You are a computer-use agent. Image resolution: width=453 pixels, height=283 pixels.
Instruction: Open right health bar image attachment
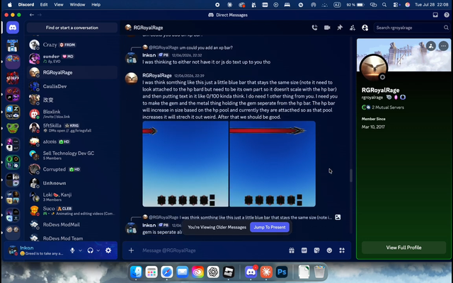click(273, 163)
